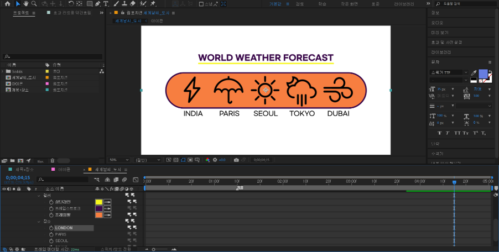The image size is (499, 252).
Task: Select the Pan Behind anchor point tool
Action: tap(80, 4)
